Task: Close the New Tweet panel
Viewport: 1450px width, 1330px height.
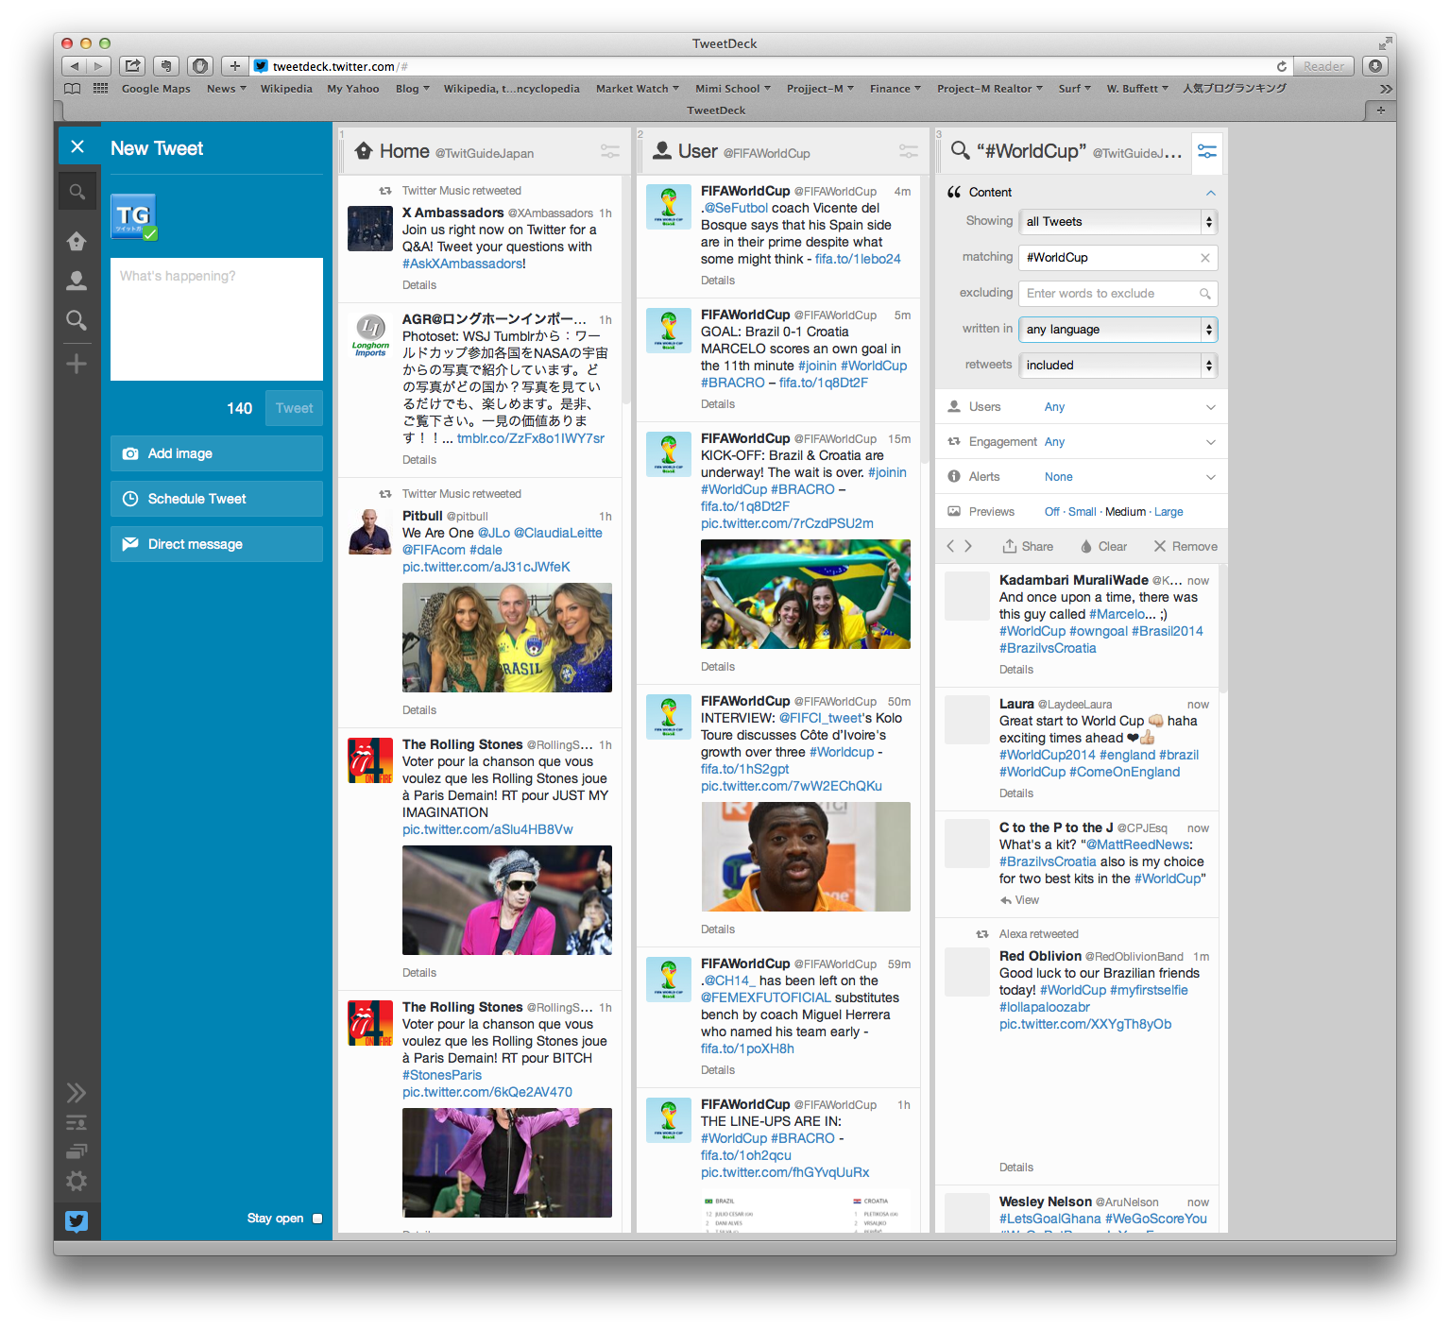Action: click(x=77, y=147)
